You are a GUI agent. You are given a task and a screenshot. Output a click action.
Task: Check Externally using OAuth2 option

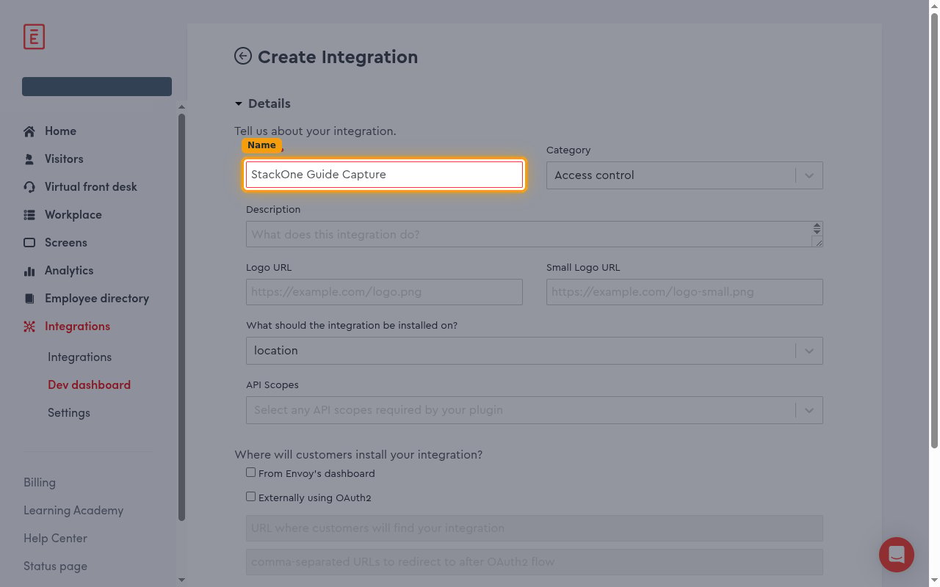click(x=250, y=497)
